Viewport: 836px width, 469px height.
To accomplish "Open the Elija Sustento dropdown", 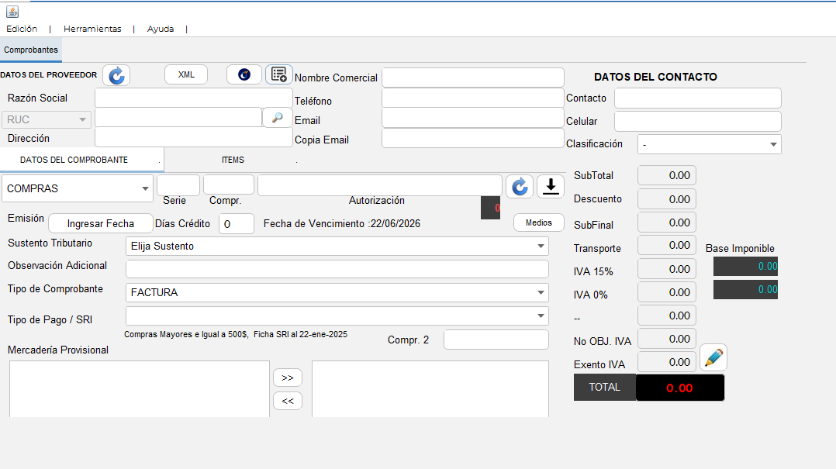I will [337, 247].
